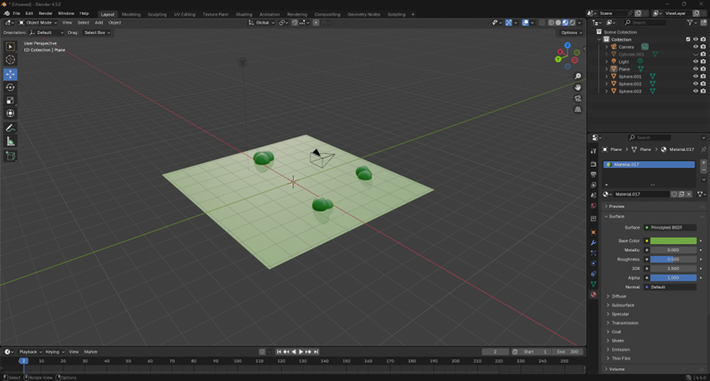Viewport: 710px width, 381px height.
Task: Select the Move tool in toolbar
Action: (x=11, y=74)
